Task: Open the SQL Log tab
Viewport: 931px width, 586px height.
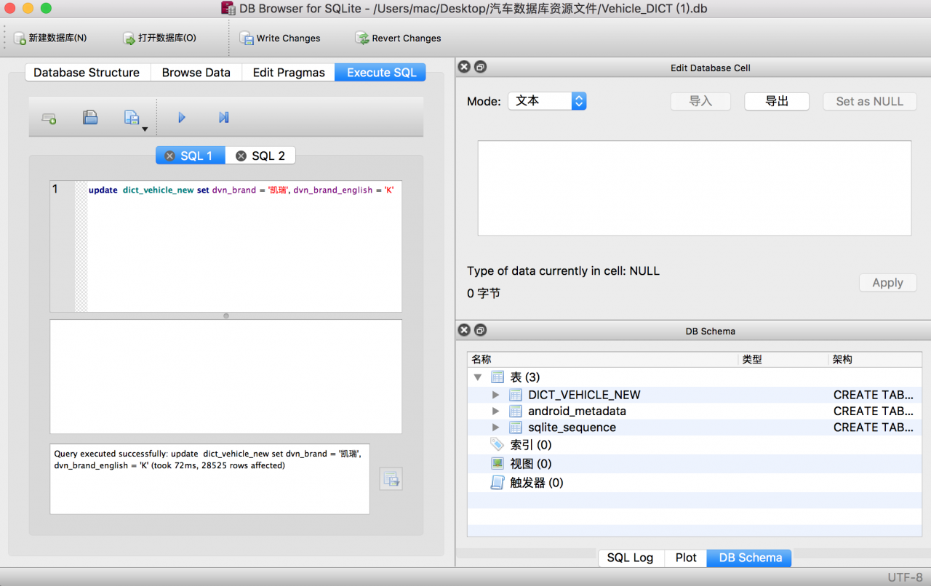Action: (630, 558)
